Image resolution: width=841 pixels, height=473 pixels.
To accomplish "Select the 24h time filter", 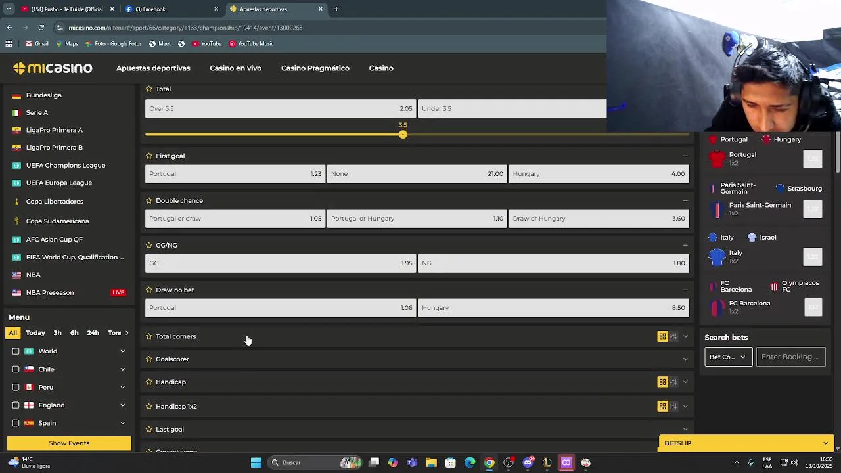I will point(93,333).
